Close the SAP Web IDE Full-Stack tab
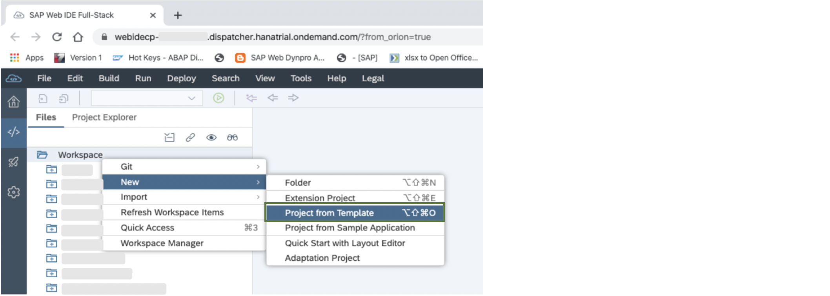The height and width of the screenshot is (296, 830). (153, 15)
